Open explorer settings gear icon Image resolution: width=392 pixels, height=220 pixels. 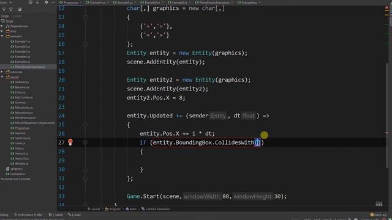47,2
